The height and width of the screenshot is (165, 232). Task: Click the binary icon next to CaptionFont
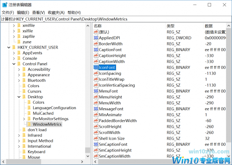point(96,50)
